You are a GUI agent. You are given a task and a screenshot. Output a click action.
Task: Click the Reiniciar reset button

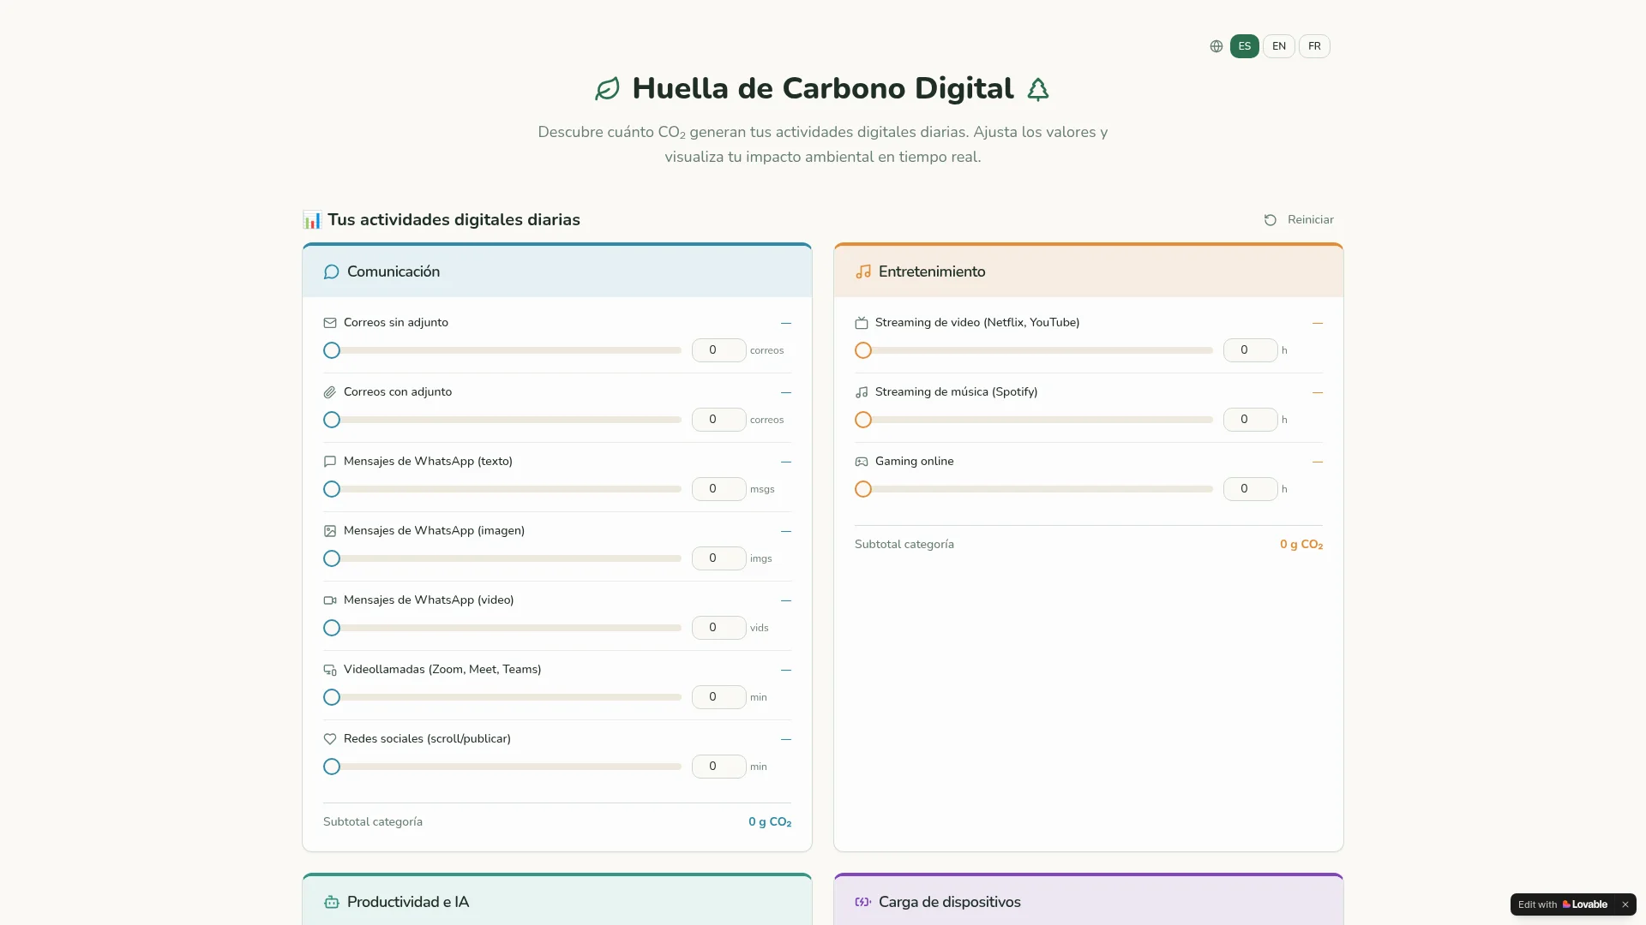(x=1299, y=220)
